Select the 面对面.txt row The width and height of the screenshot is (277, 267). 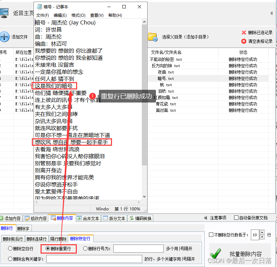point(166,110)
